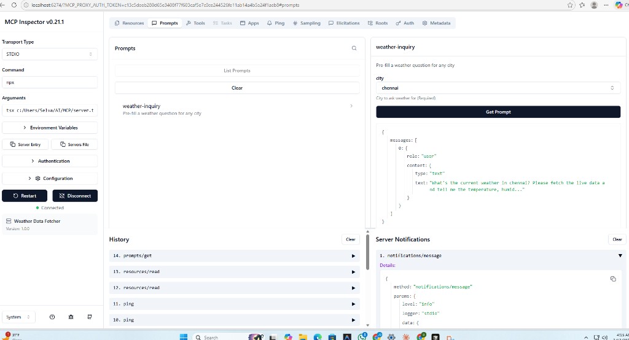Open the Auth tab
The width and height of the screenshot is (629, 340).
(405, 23)
